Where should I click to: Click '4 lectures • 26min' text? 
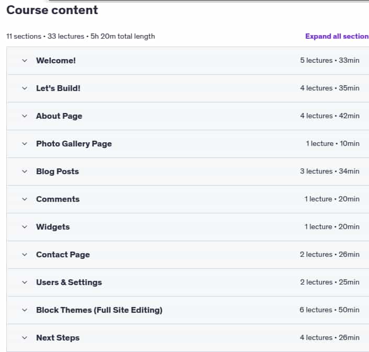click(x=330, y=337)
